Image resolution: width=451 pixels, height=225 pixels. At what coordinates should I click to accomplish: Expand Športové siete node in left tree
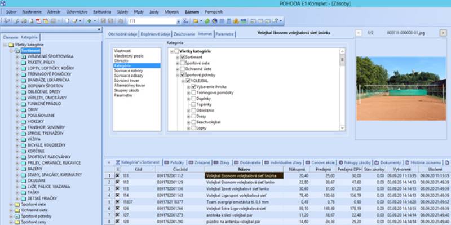[11, 204]
